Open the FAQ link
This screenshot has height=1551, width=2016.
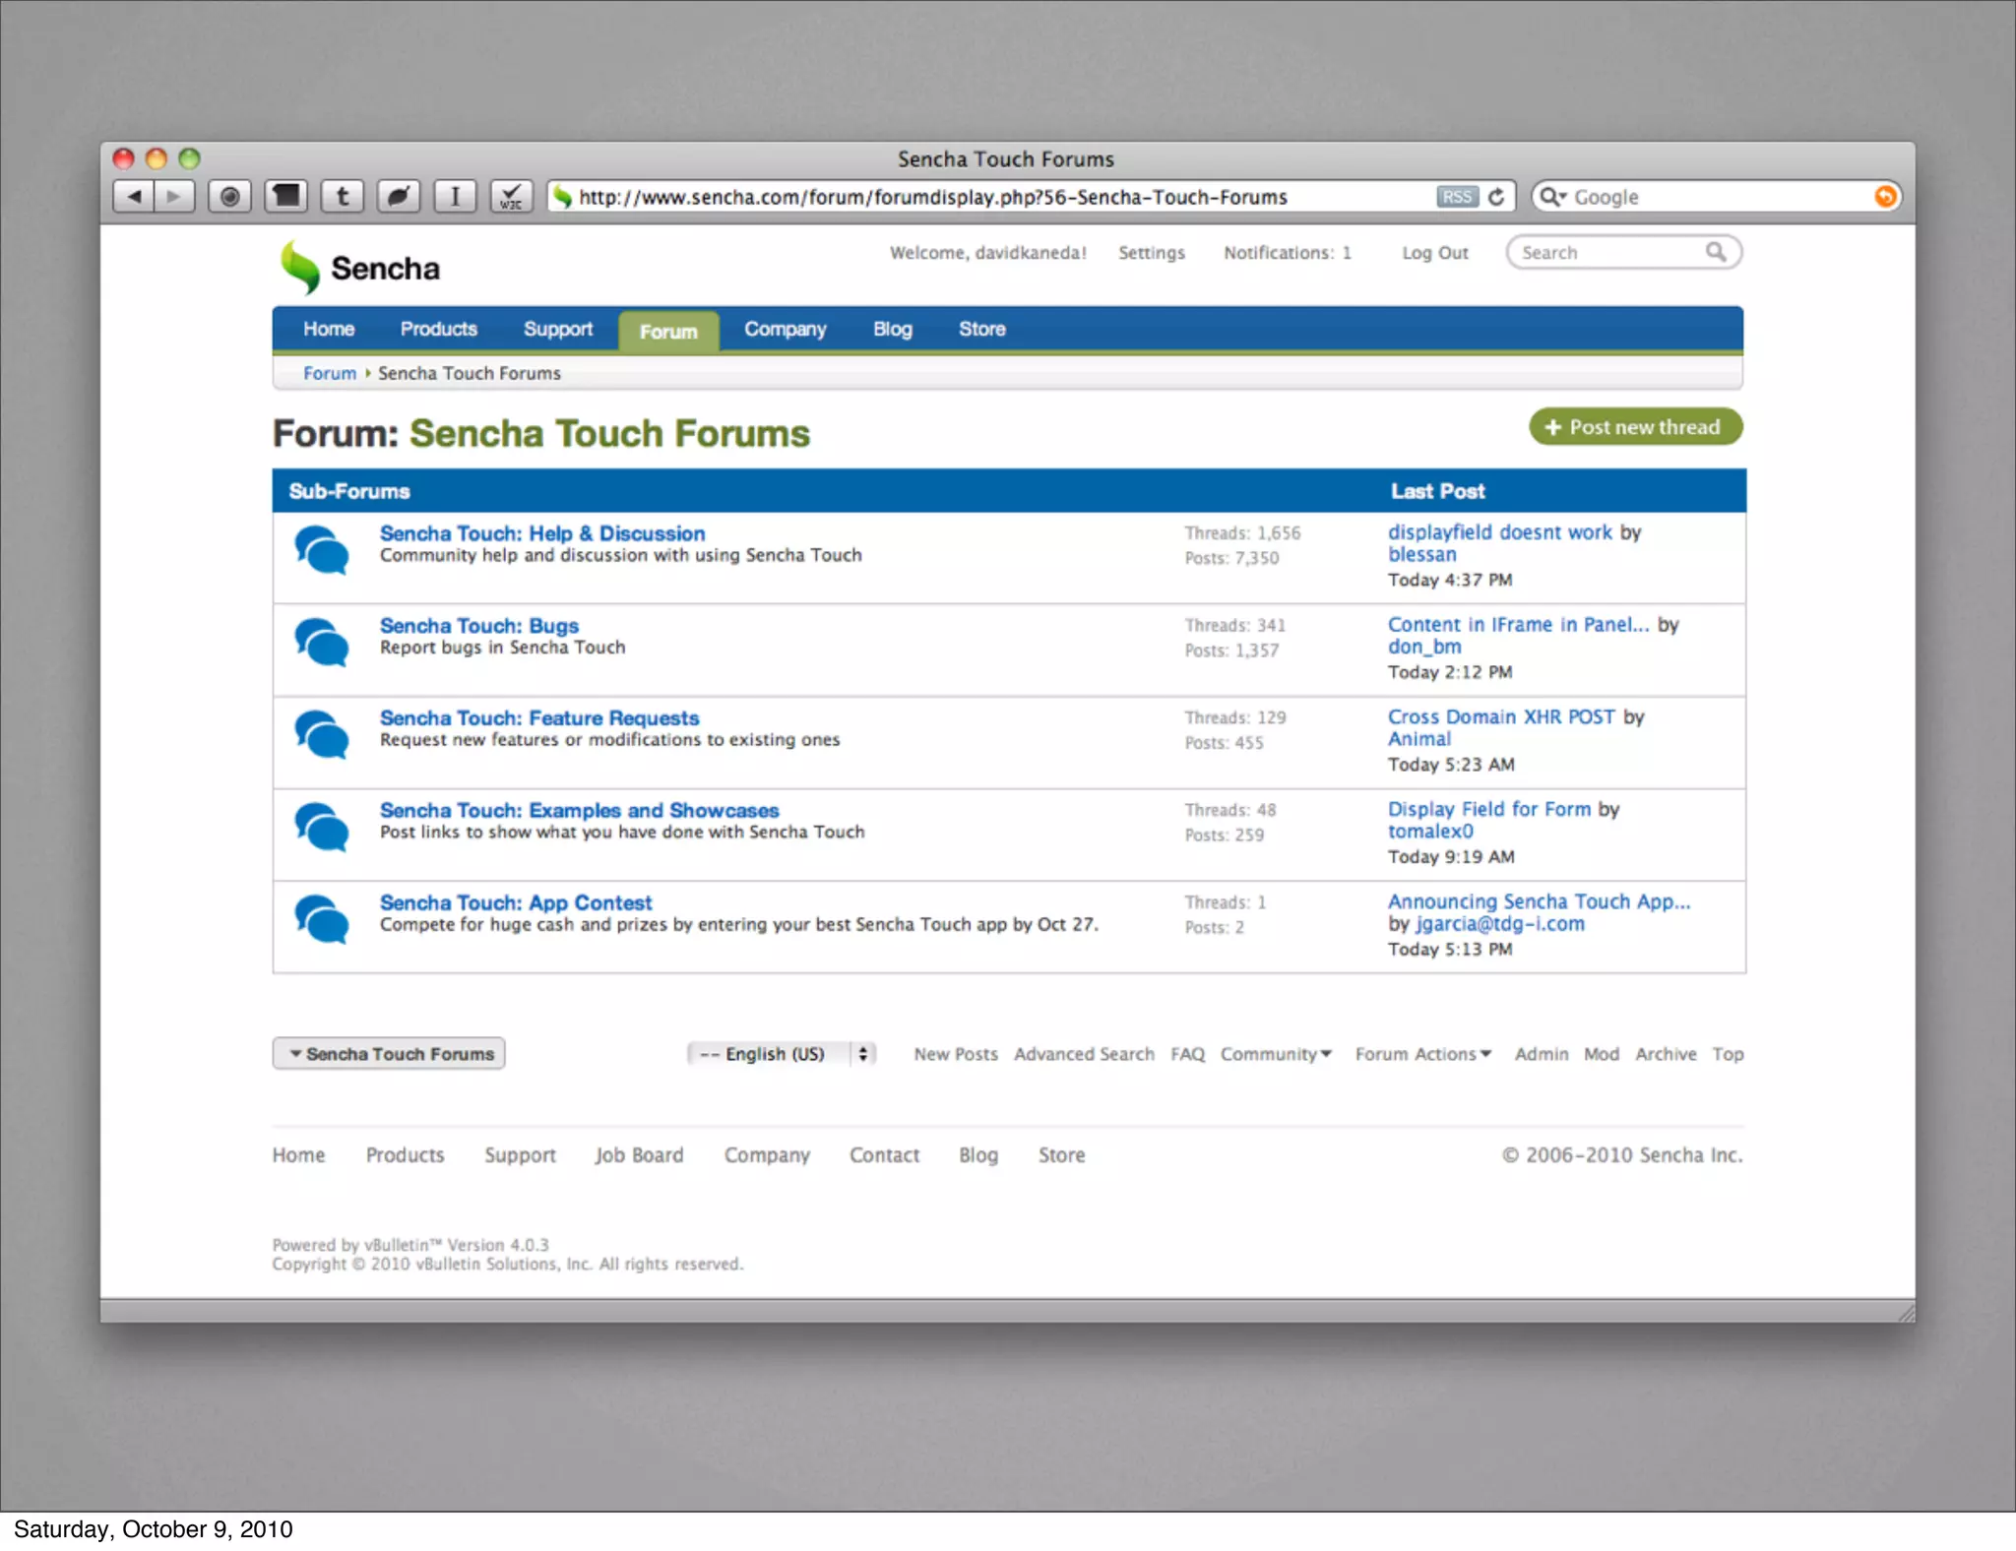pos(1187,1054)
